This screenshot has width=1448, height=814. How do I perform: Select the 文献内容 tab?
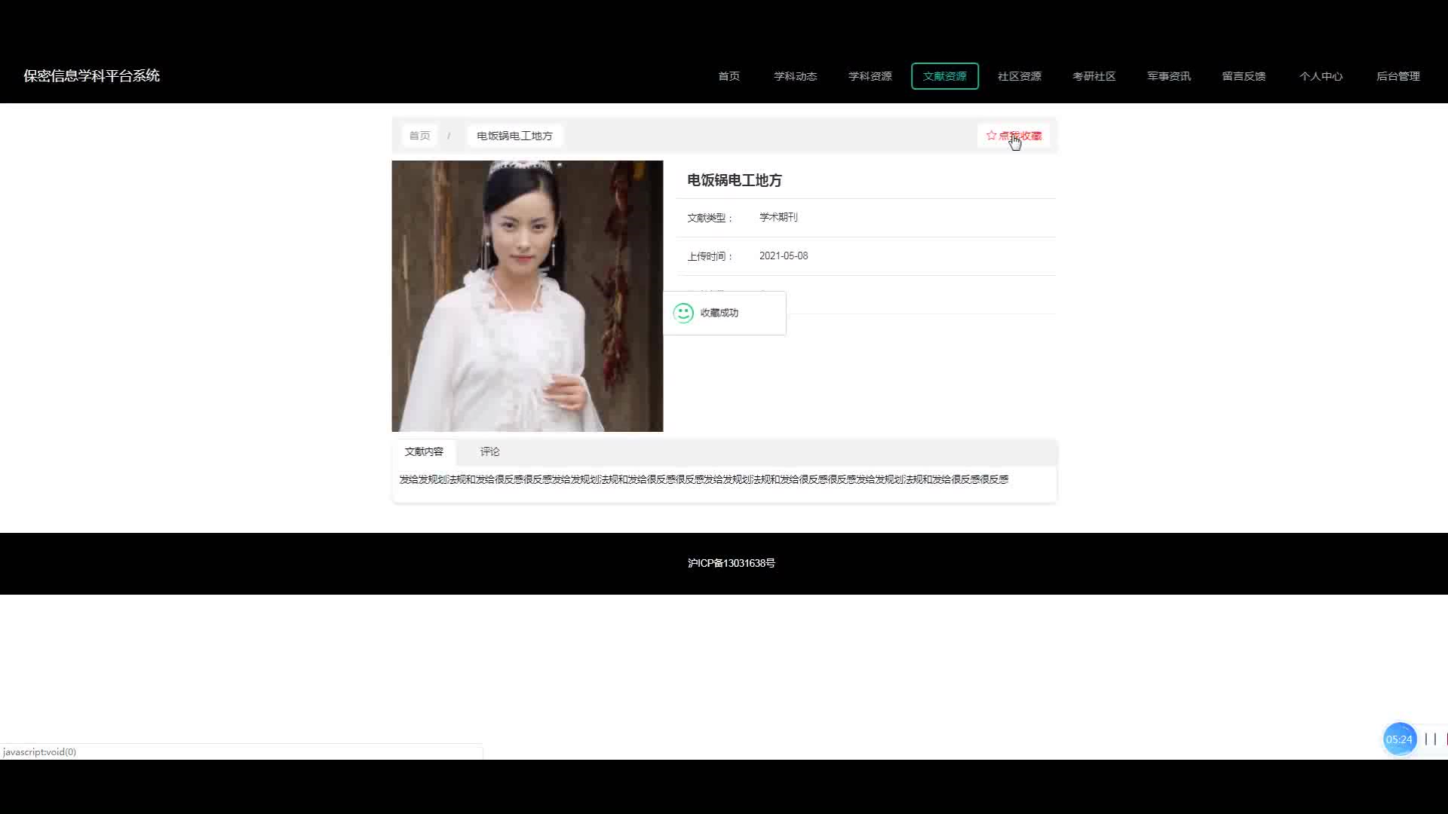click(x=424, y=451)
